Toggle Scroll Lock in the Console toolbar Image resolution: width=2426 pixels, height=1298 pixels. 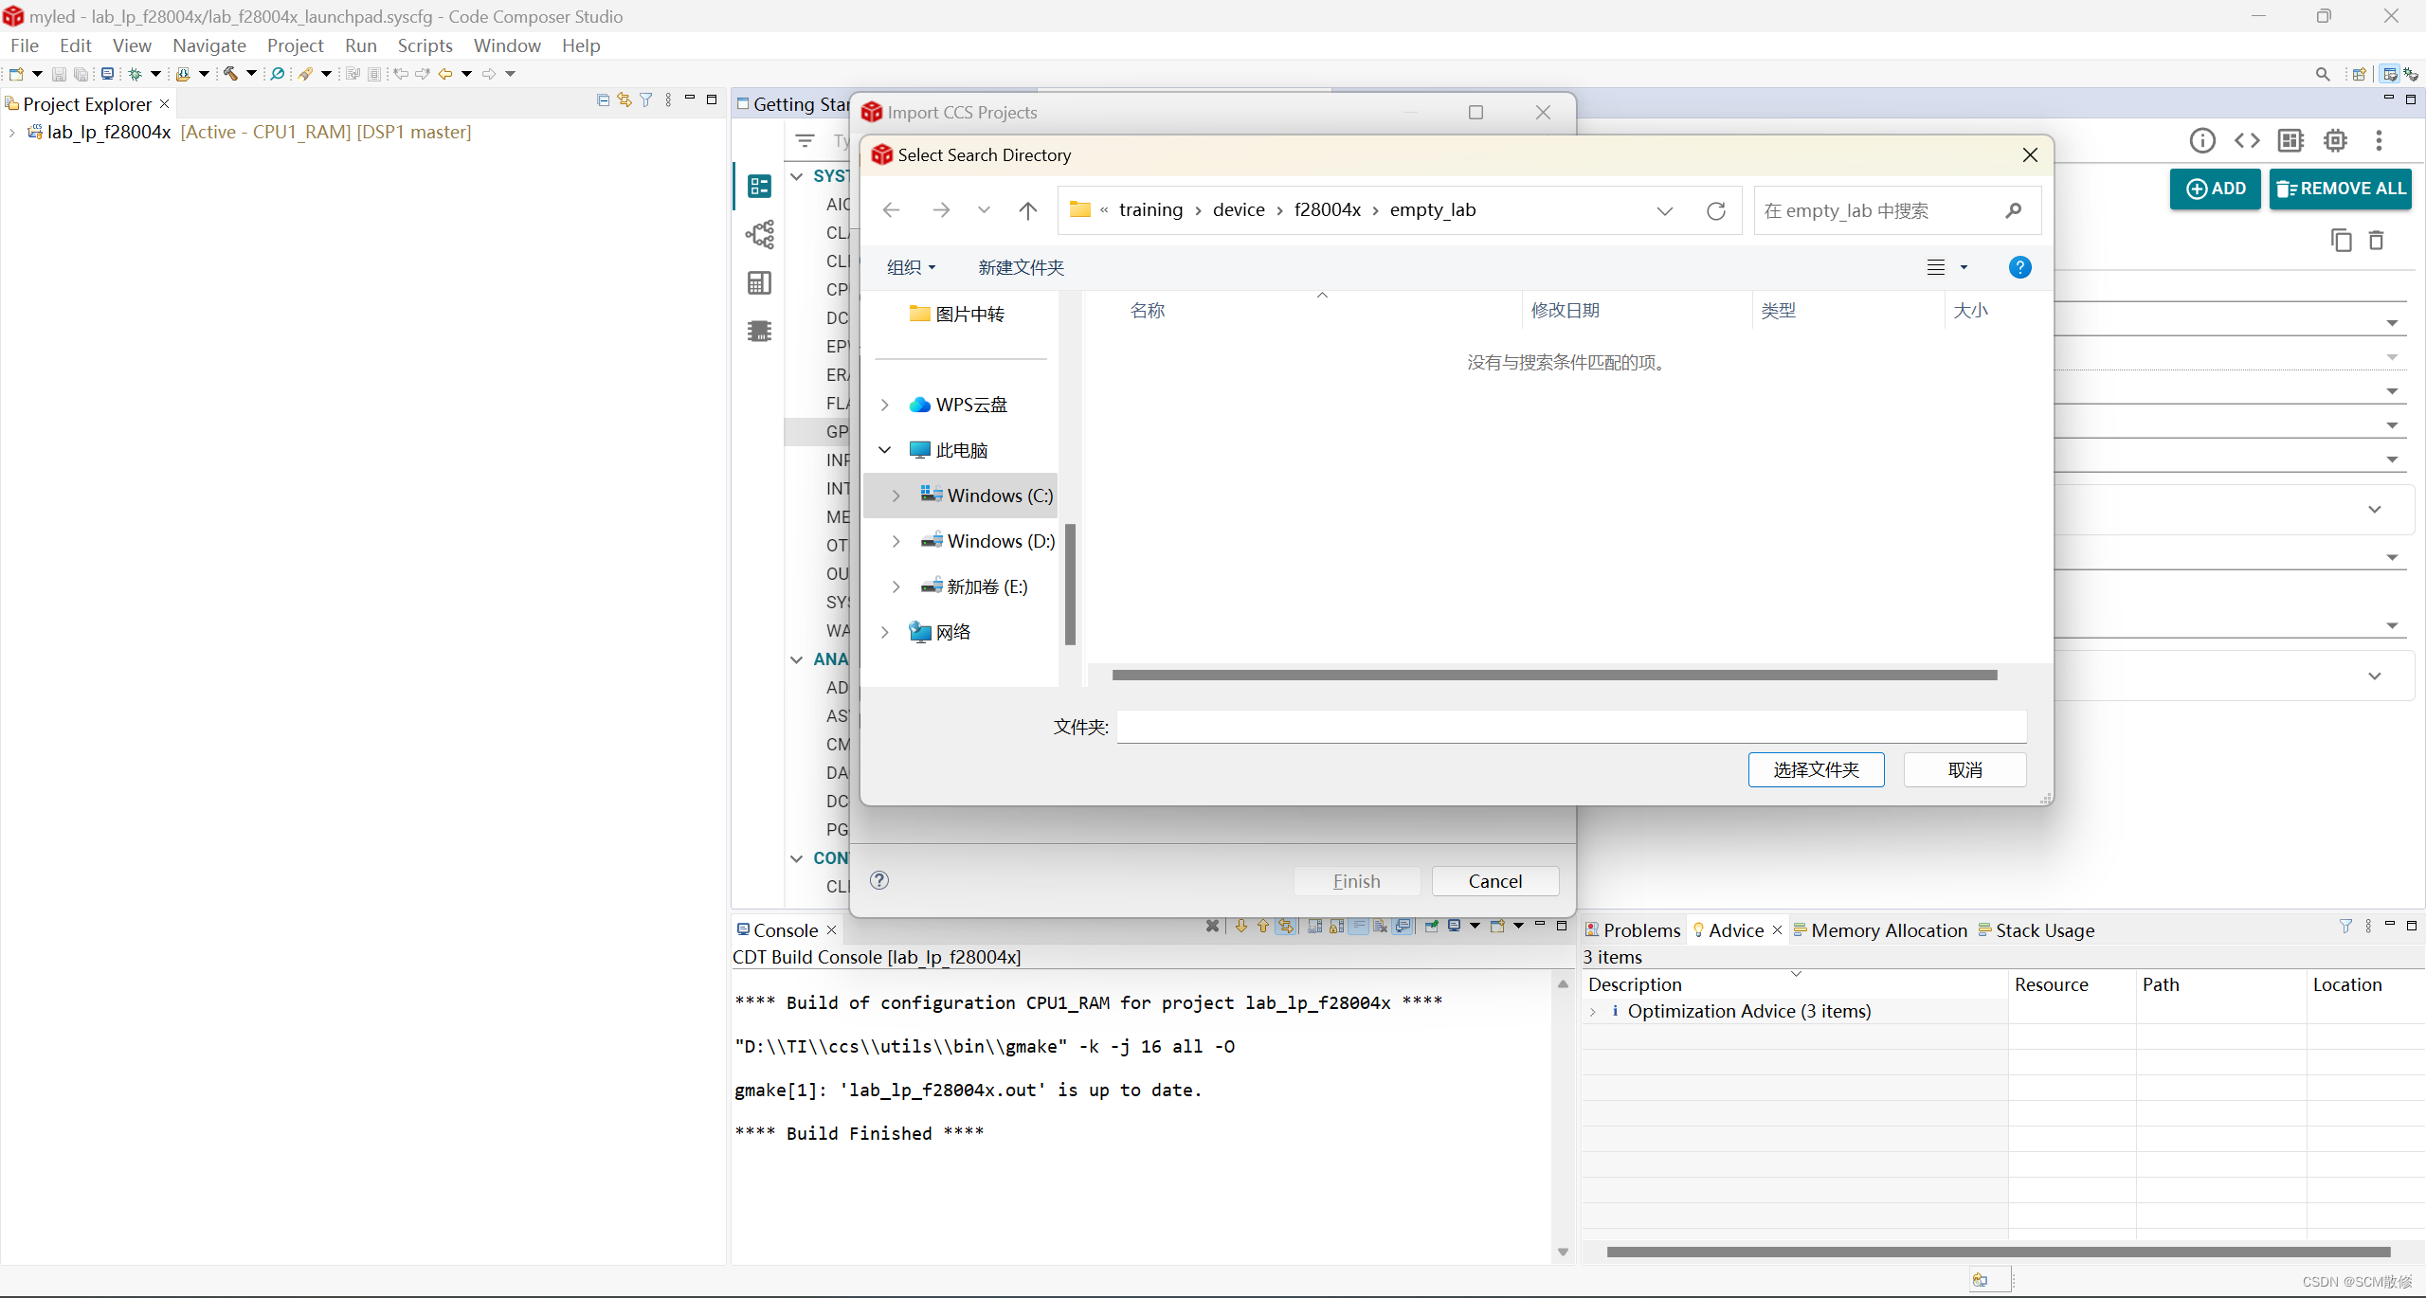pos(1336,927)
